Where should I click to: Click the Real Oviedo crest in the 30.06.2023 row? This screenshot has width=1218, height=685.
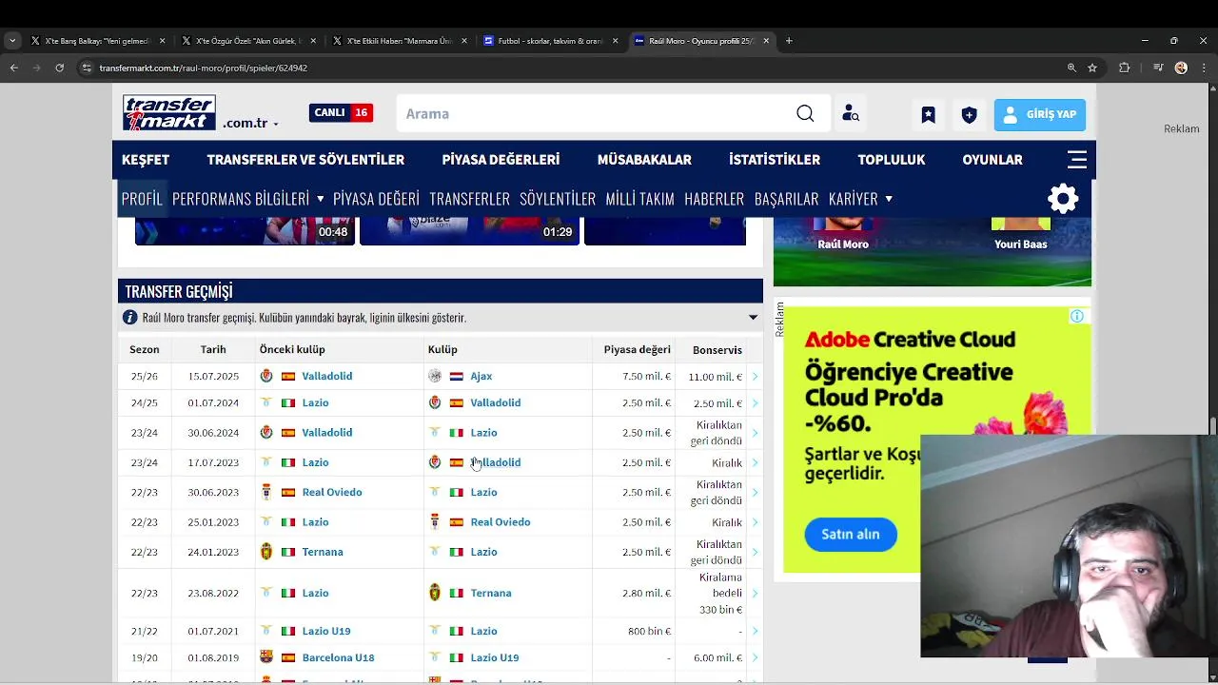pyautogui.click(x=266, y=492)
